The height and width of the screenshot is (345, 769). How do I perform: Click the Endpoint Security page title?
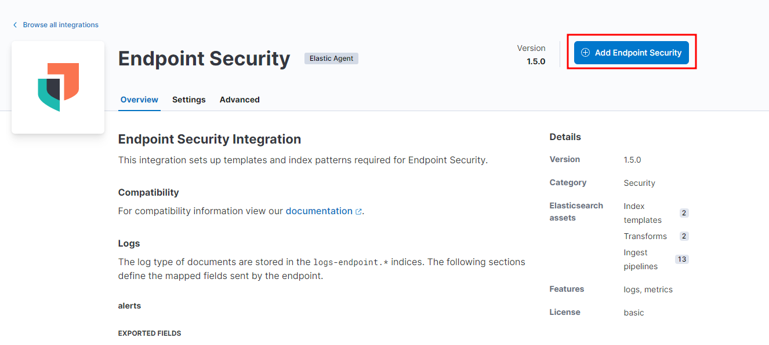coord(204,58)
